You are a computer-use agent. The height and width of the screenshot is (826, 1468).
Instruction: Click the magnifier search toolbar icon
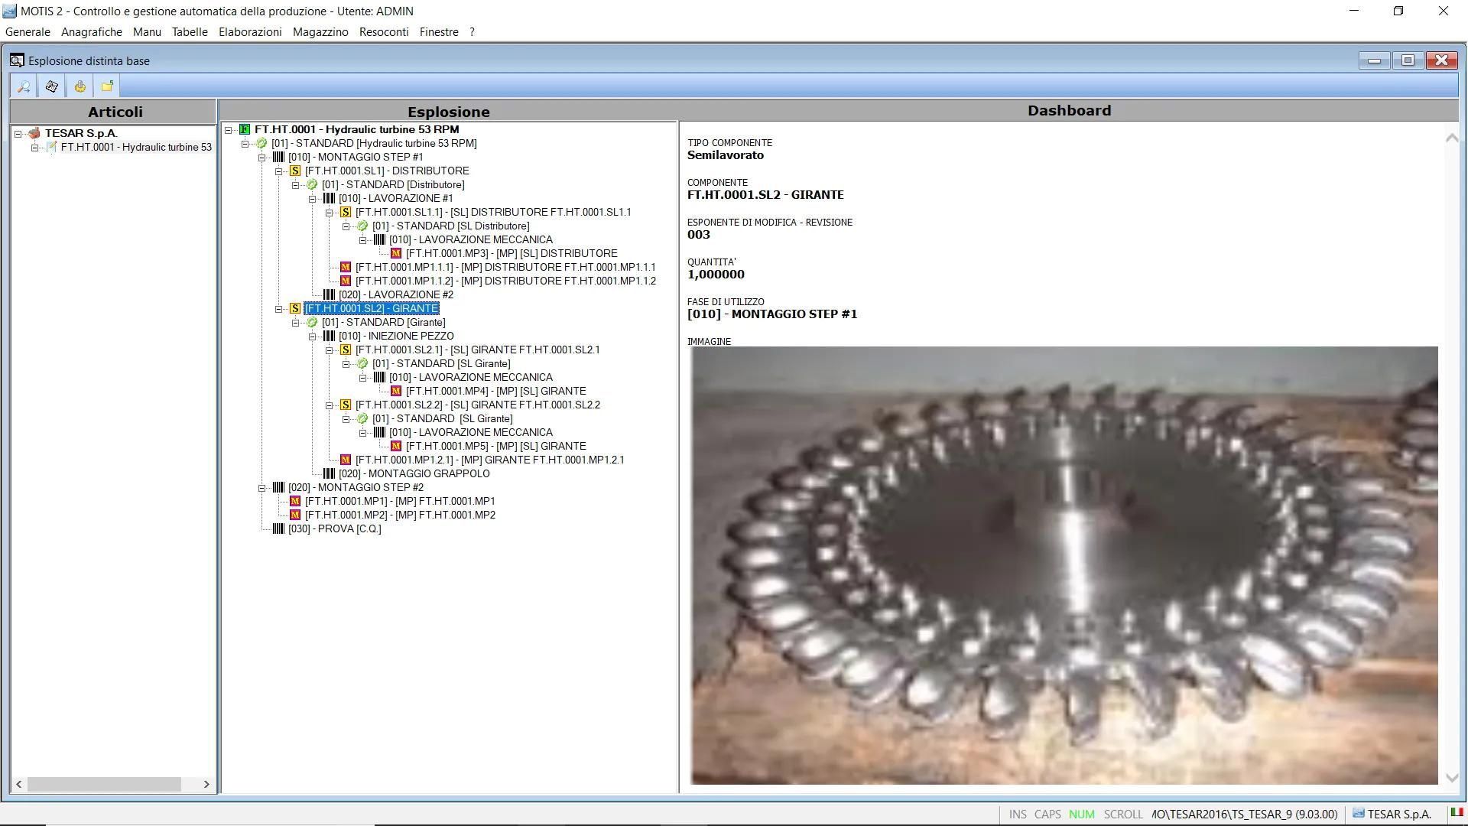click(24, 86)
